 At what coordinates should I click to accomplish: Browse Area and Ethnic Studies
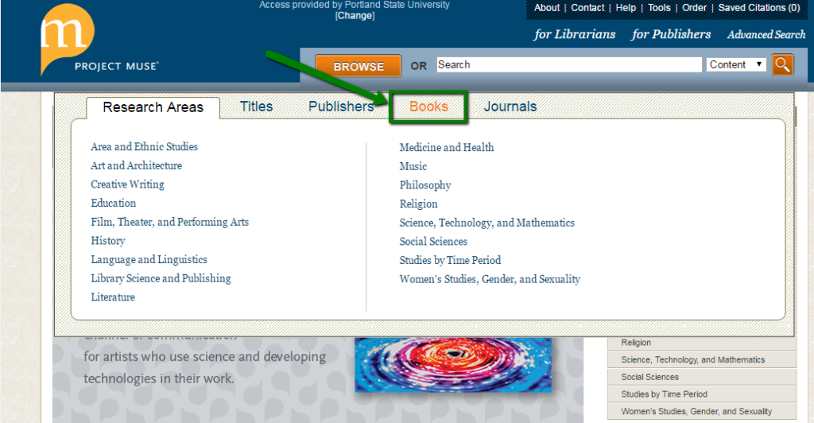[145, 147]
